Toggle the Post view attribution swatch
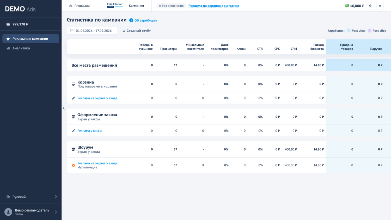 [349, 31]
